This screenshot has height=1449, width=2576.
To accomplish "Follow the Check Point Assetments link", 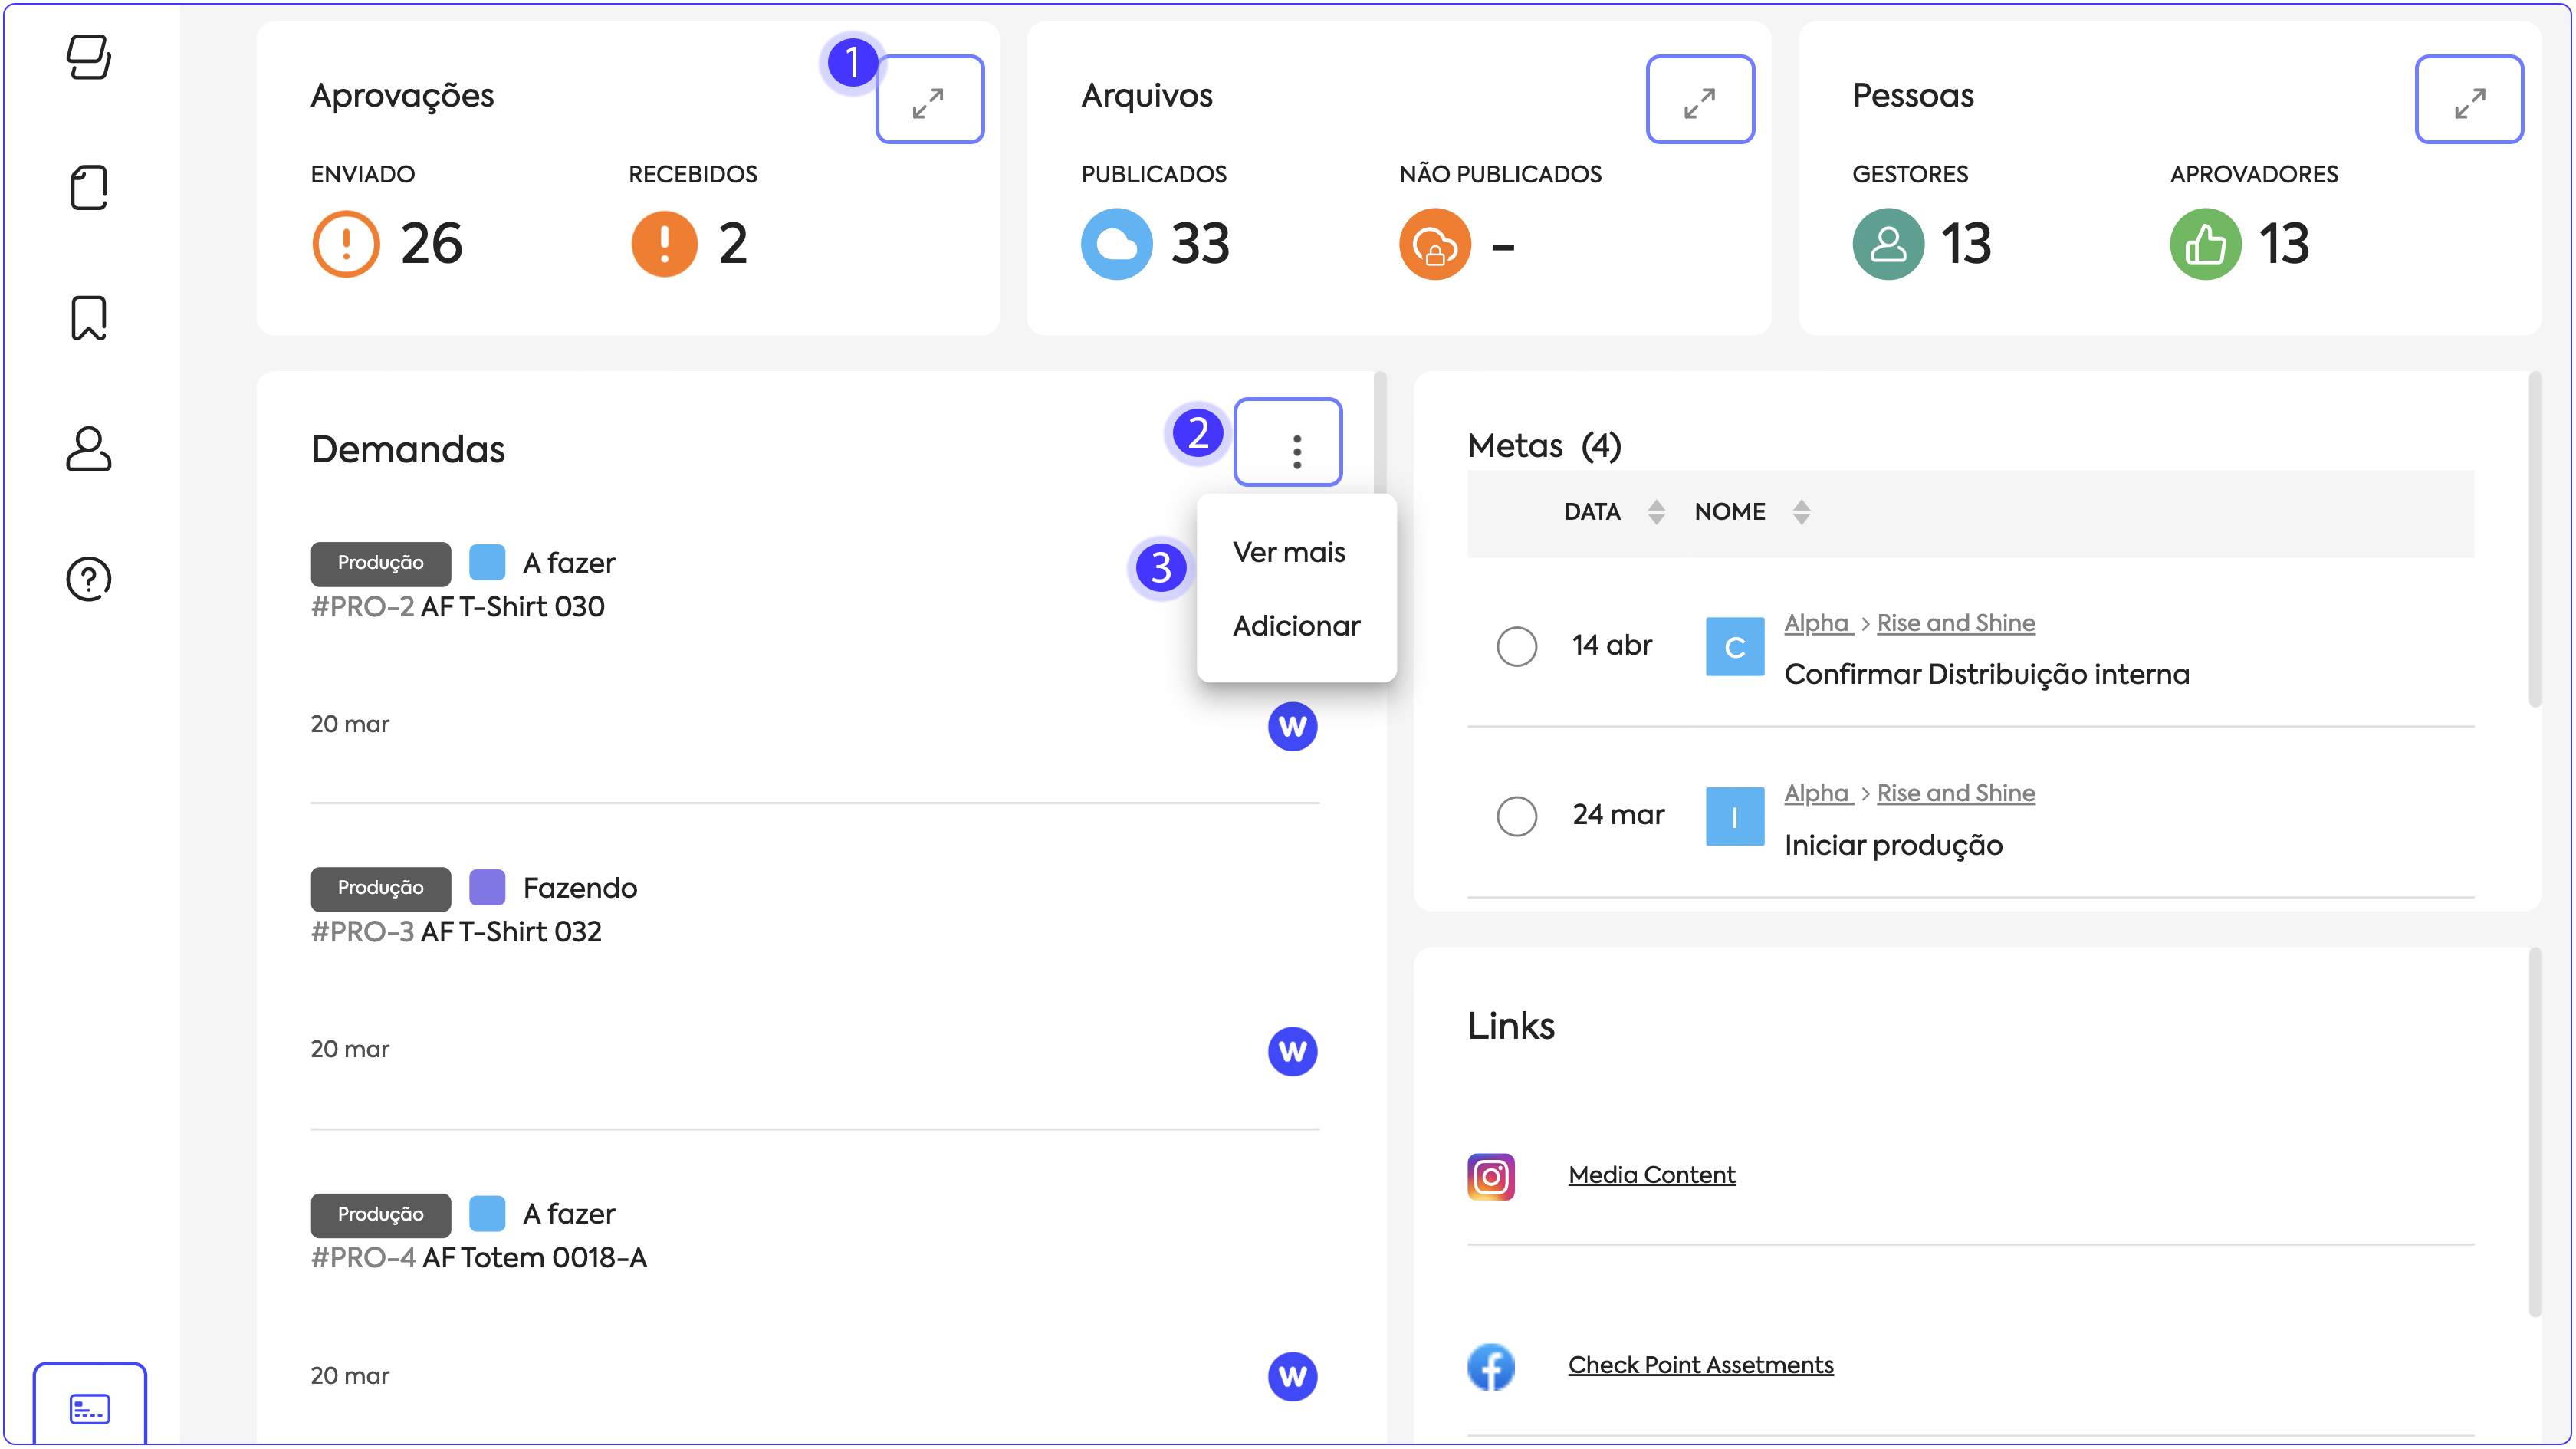I will click(1700, 1365).
